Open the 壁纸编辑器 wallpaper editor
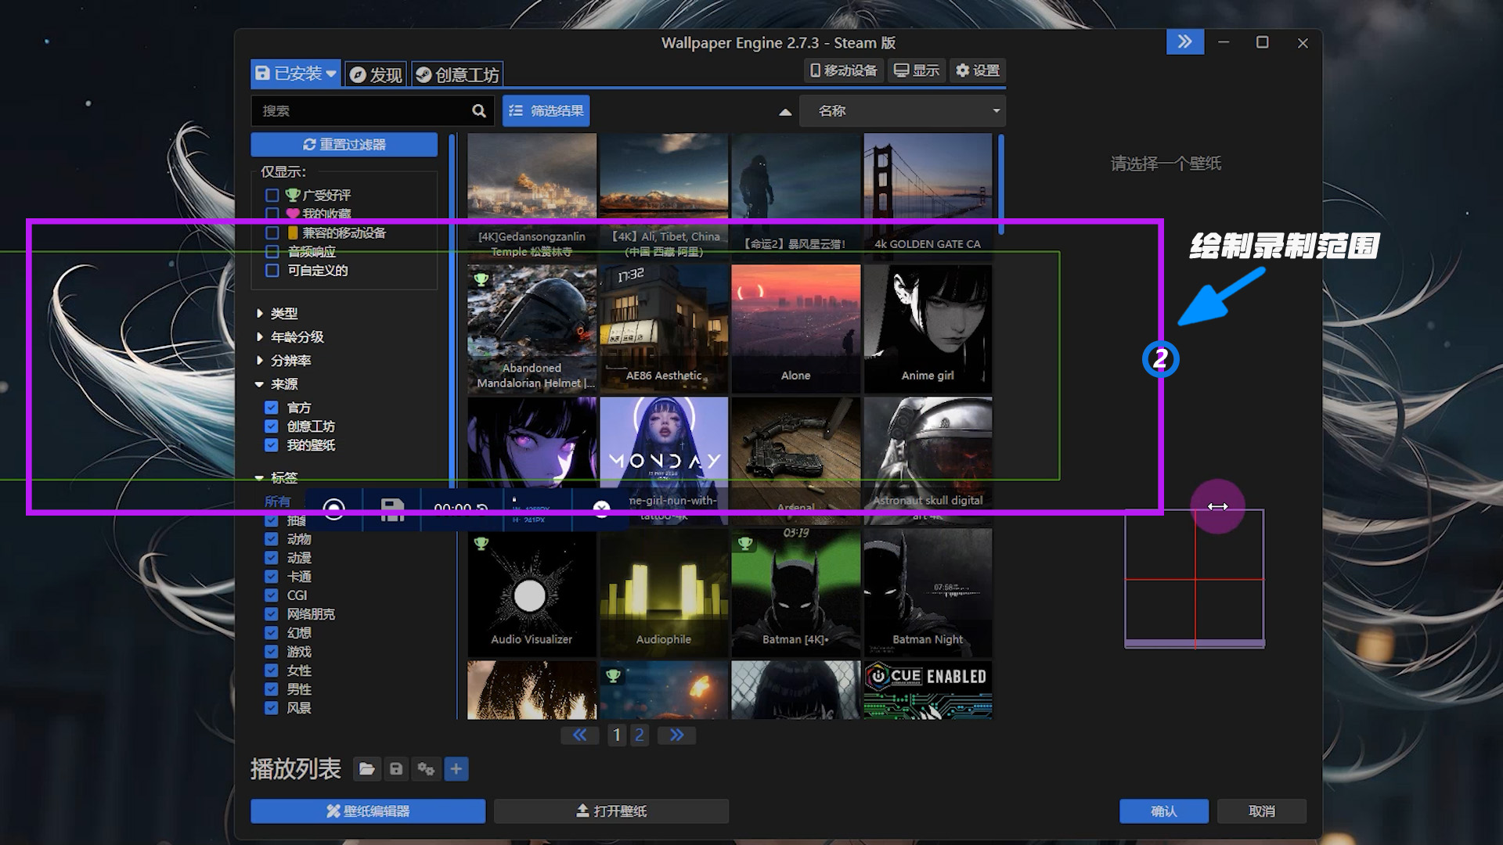1503x845 pixels. [368, 811]
